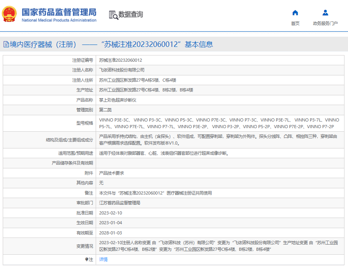Select the 注册证编号 row label
The height and width of the screenshot is (268, 348).
(x=82, y=60)
